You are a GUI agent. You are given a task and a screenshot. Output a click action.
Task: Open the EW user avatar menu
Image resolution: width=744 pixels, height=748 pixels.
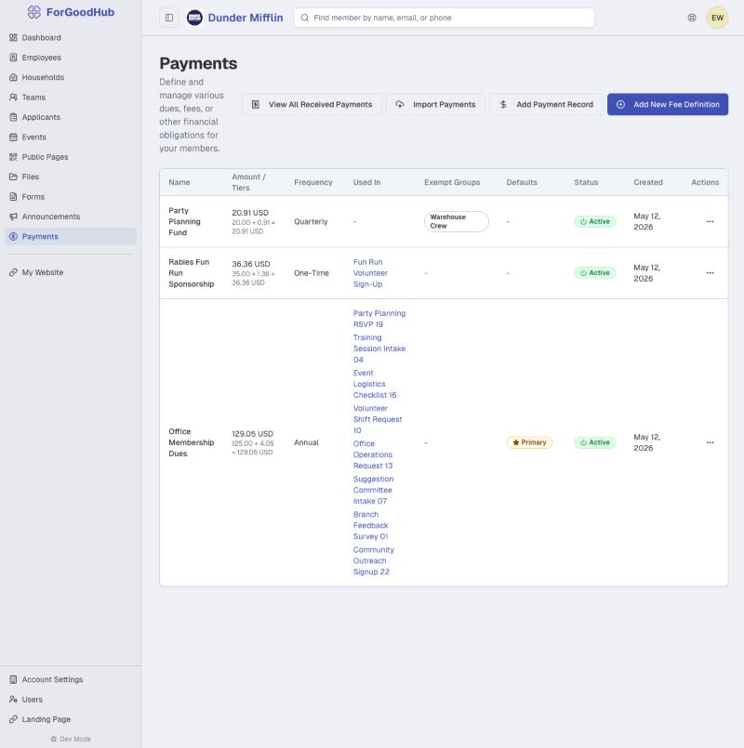(717, 18)
